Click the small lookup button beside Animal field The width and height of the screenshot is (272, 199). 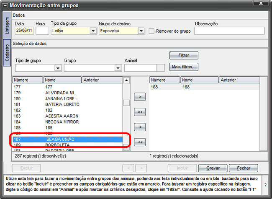[x=161, y=68]
